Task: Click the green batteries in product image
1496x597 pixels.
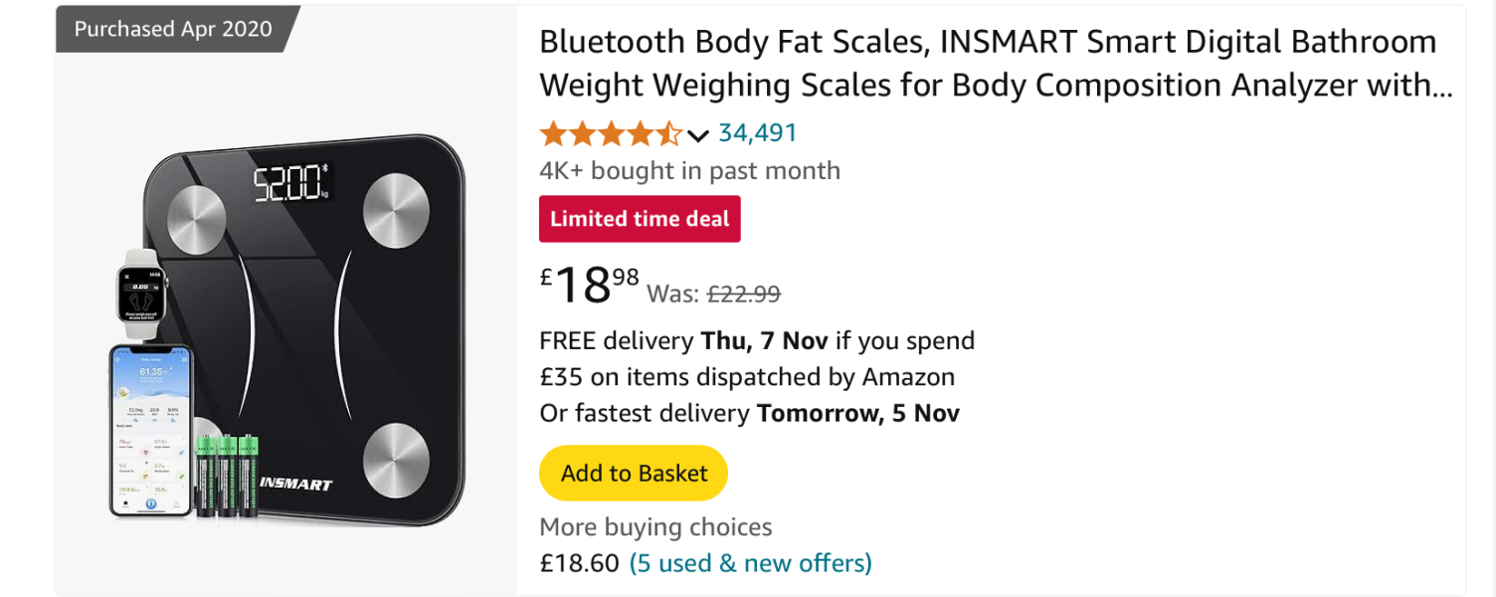Action: tap(227, 476)
